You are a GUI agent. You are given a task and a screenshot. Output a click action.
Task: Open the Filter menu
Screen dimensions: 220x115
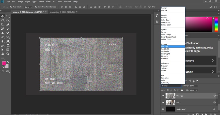click(x=48, y=2)
